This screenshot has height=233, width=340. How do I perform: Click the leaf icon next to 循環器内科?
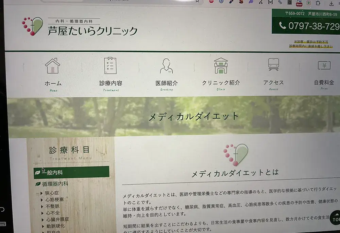tap(38, 184)
